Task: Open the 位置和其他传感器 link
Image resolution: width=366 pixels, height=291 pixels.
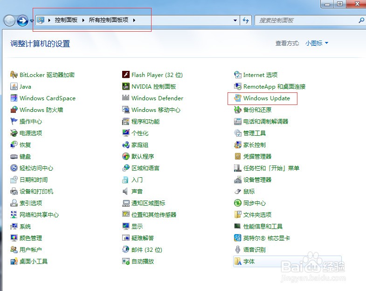Action: tap(154, 215)
